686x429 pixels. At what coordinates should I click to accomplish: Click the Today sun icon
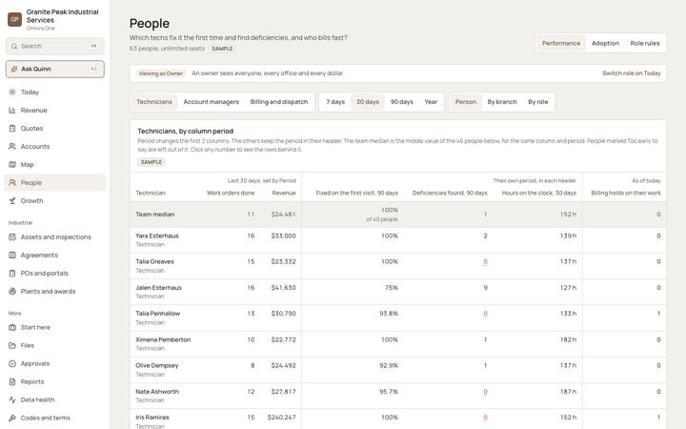click(12, 92)
